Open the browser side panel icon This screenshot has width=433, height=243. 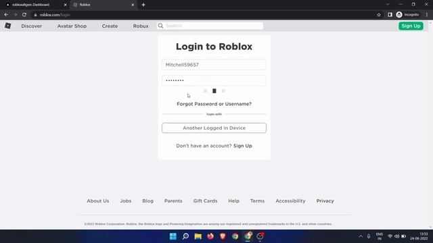[x=390, y=15]
